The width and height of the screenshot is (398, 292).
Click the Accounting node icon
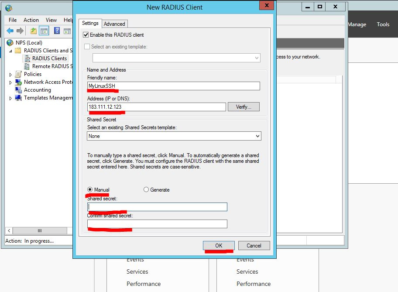(x=18, y=90)
